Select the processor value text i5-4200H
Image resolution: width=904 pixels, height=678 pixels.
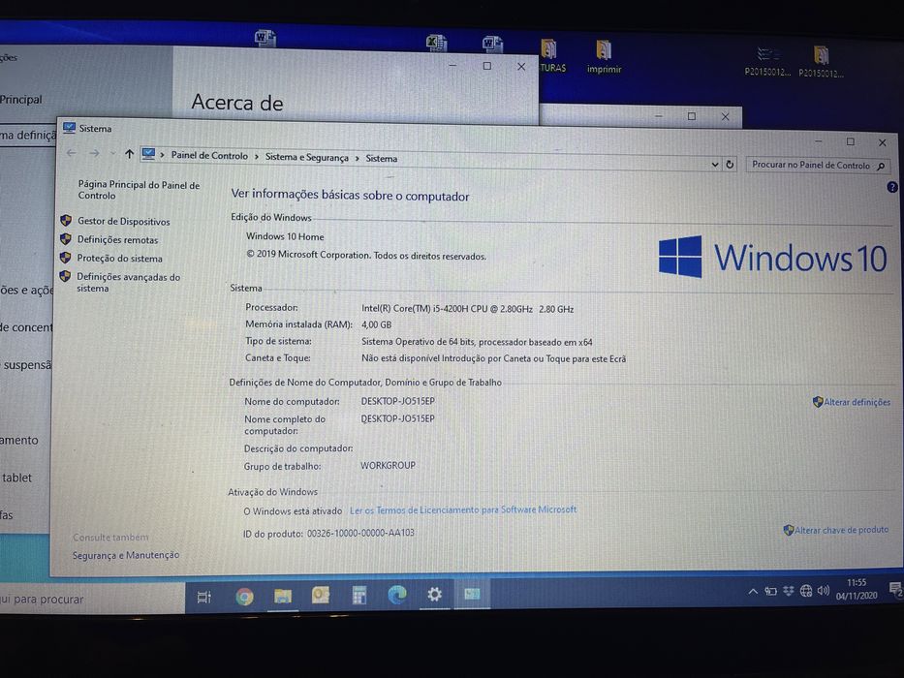pyautogui.click(x=468, y=309)
